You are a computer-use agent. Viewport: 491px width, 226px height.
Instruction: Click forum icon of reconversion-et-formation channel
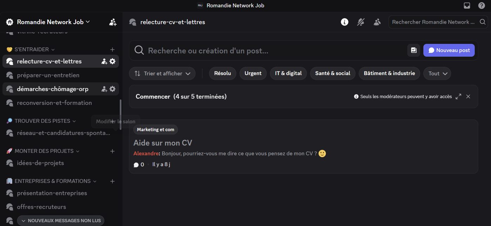pyautogui.click(x=9, y=103)
